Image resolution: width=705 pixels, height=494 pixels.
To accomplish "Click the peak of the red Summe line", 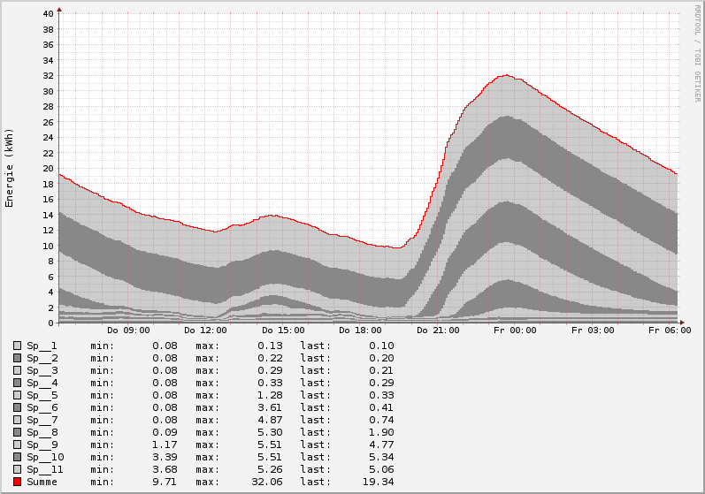I will coord(506,75).
